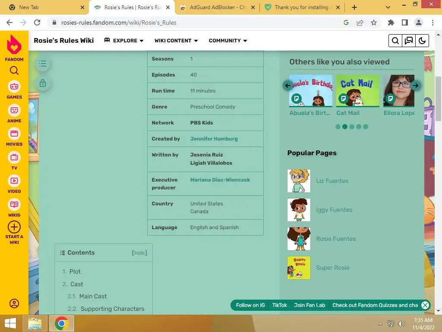
Task: Click TikTok banner link
Action: tap(279, 305)
